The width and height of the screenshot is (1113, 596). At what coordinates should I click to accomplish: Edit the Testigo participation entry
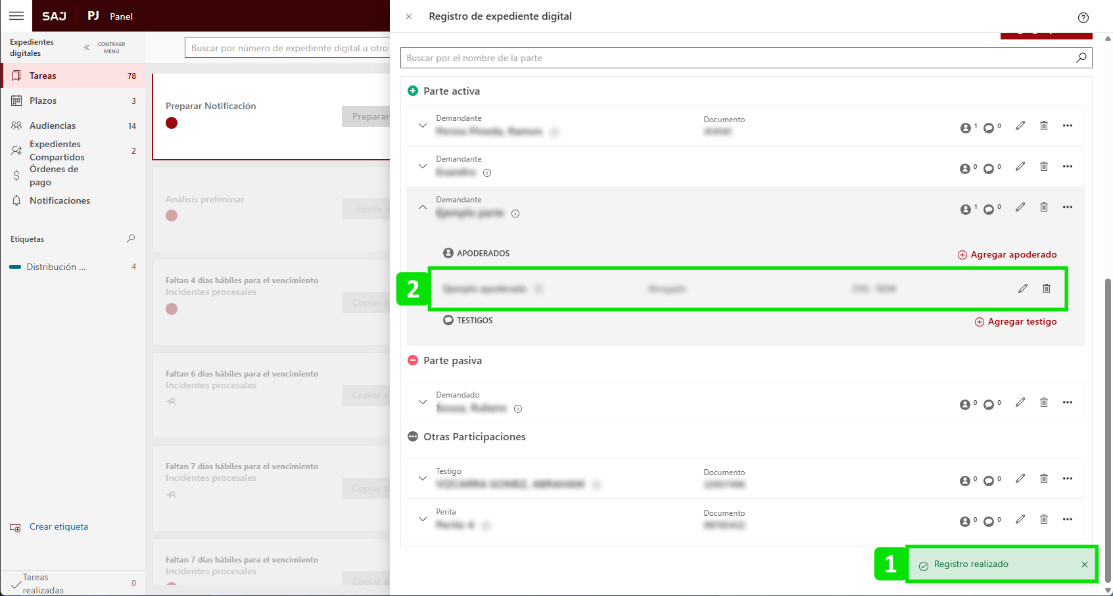pos(1020,478)
